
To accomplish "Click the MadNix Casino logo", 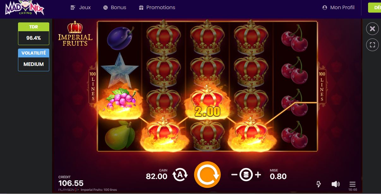I will pyautogui.click(x=24, y=8).
